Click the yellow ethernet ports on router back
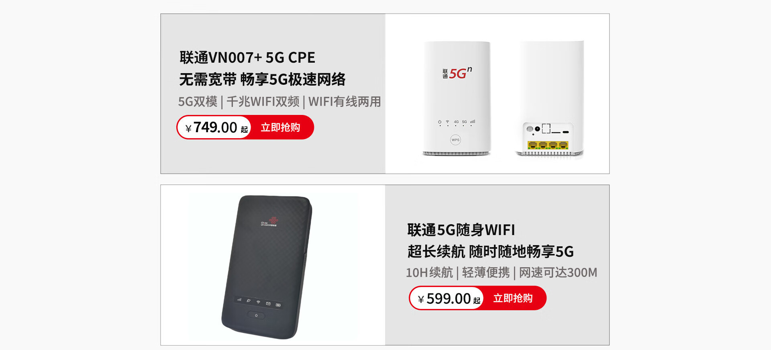Viewport: 771px width, 350px height. click(548, 145)
